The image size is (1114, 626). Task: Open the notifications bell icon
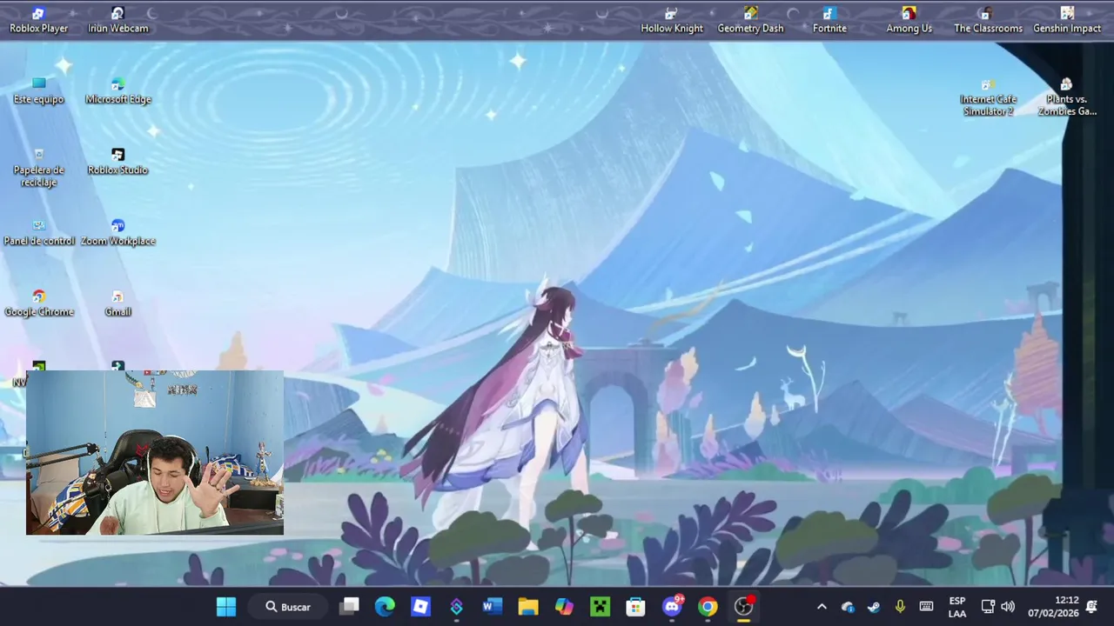1091,607
